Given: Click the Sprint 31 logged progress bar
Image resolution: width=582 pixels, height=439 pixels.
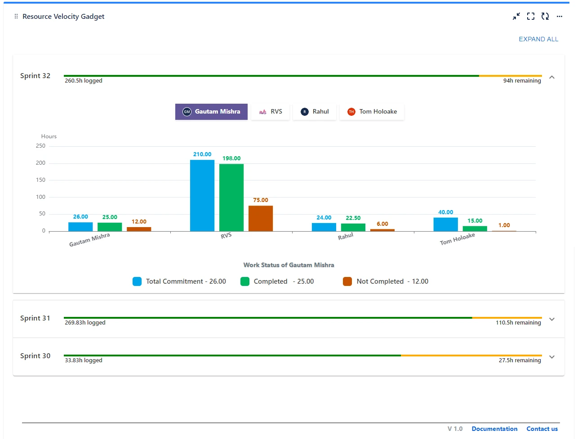Looking at the screenshot, I should tap(268, 318).
